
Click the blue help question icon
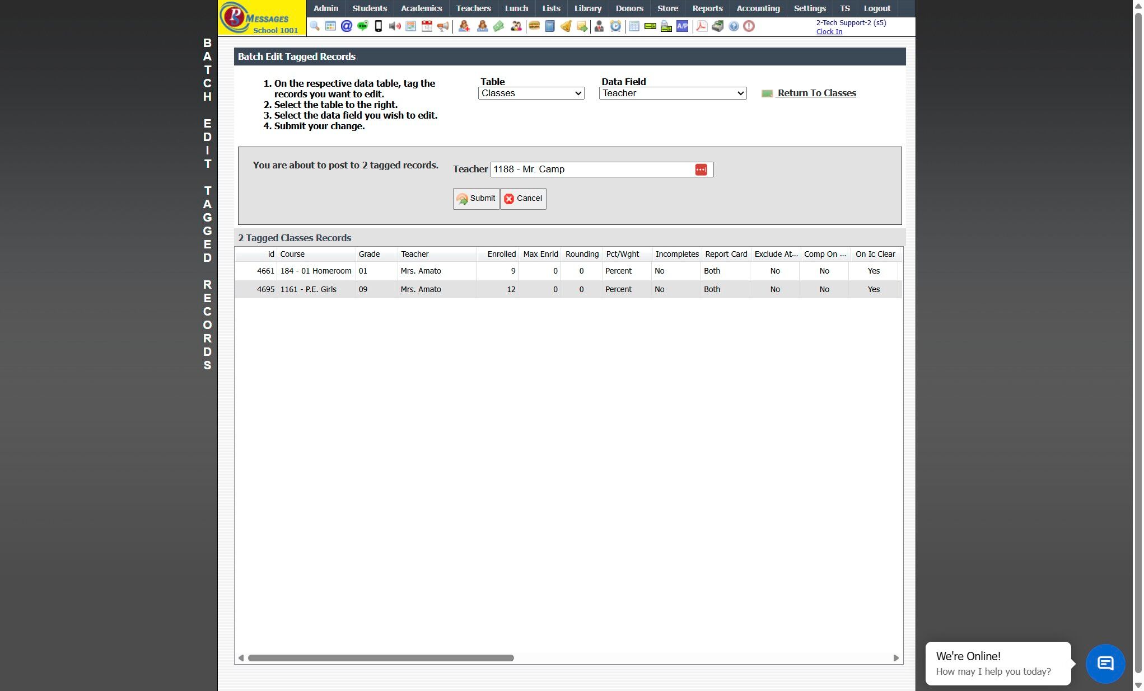click(x=734, y=26)
